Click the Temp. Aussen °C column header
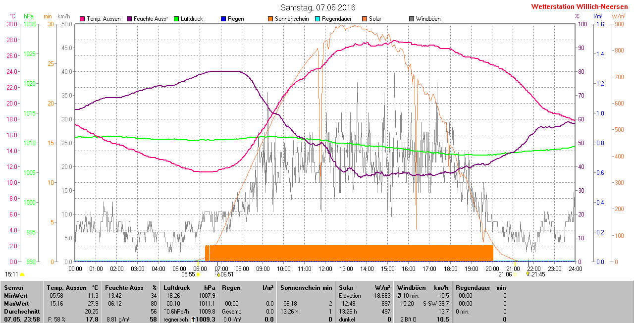Screen dimensions: 634x323 click(x=73, y=287)
